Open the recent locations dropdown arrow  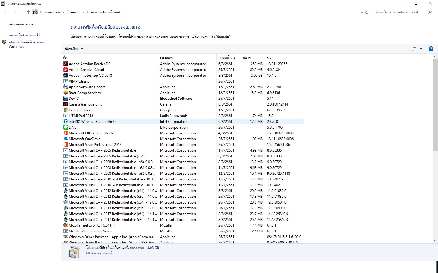22,12
